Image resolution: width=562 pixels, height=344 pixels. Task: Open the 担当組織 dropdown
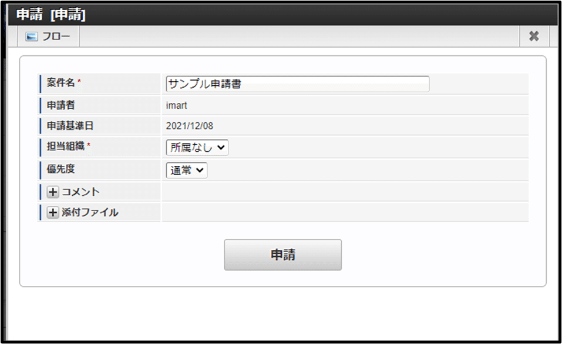point(197,148)
